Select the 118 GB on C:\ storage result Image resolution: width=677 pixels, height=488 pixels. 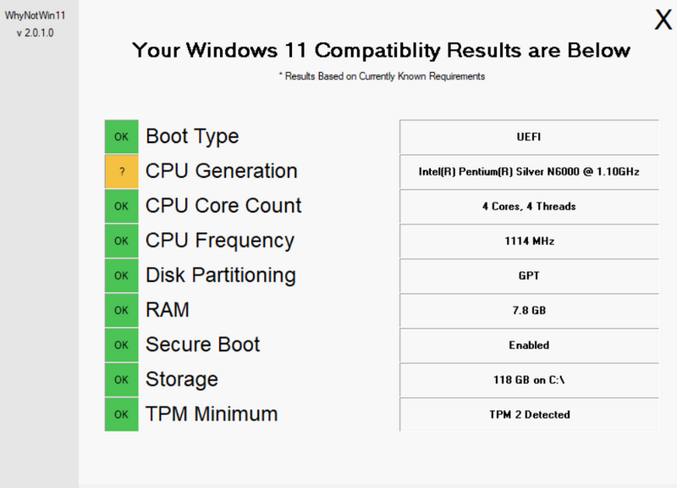pyautogui.click(x=530, y=380)
